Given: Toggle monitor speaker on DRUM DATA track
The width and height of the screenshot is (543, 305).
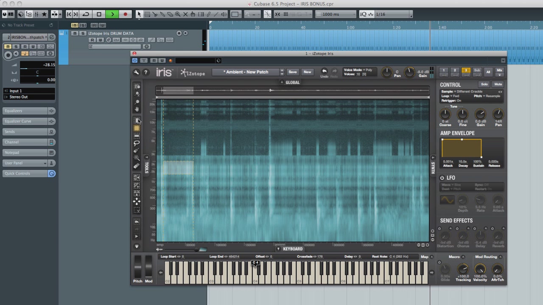Looking at the screenshot, I should click(x=185, y=33).
